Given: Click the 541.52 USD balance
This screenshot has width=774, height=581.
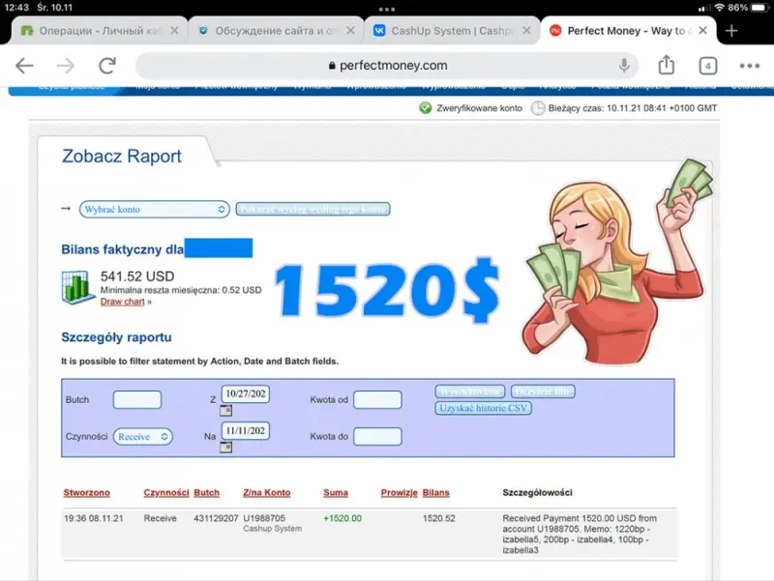Looking at the screenshot, I should (137, 276).
